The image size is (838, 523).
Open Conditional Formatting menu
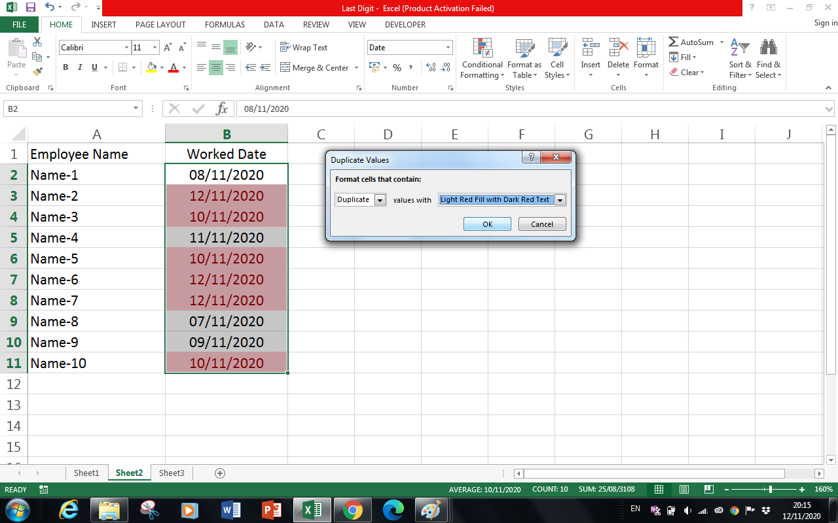pos(482,59)
